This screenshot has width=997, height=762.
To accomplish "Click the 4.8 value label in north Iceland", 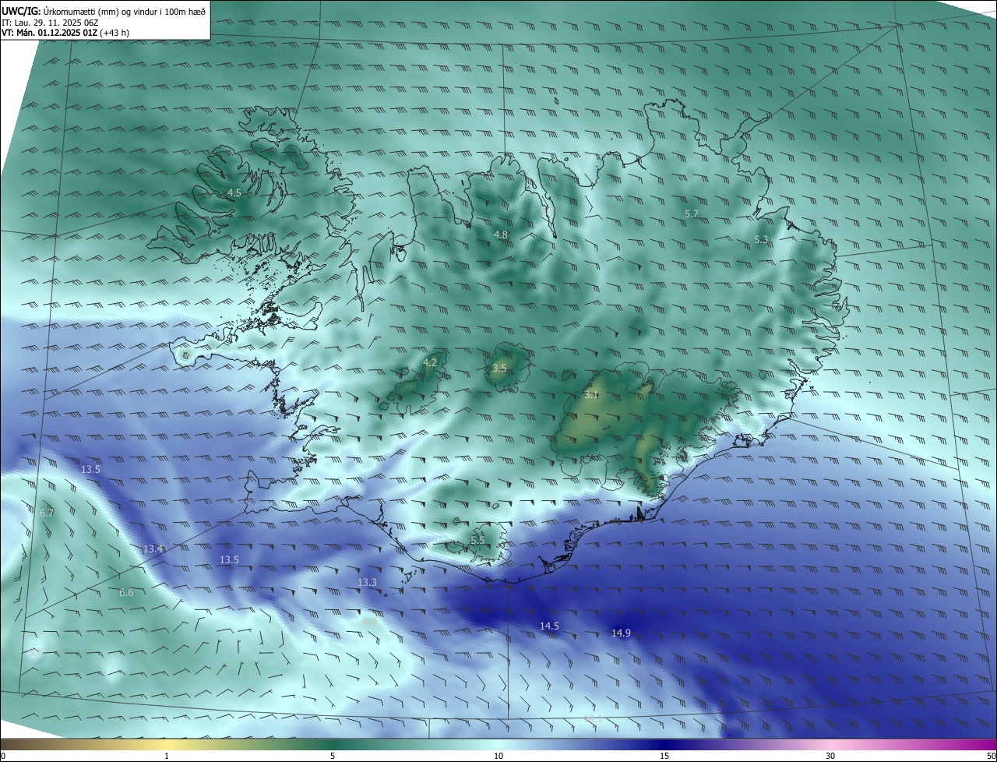I will [501, 235].
